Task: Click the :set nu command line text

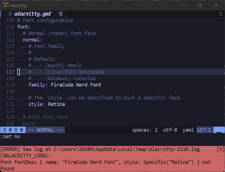Action: tap(10, 136)
